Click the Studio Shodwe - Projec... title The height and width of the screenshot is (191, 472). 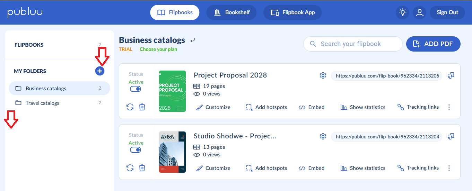click(235, 136)
